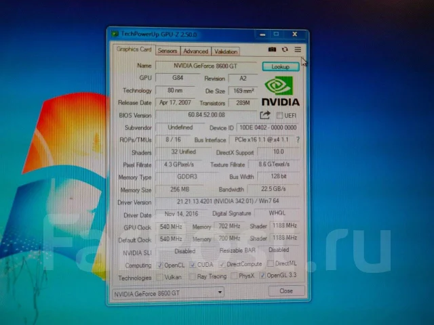Maximize the GPU-Z window
The height and width of the screenshot is (325, 434).
click(x=276, y=34)
